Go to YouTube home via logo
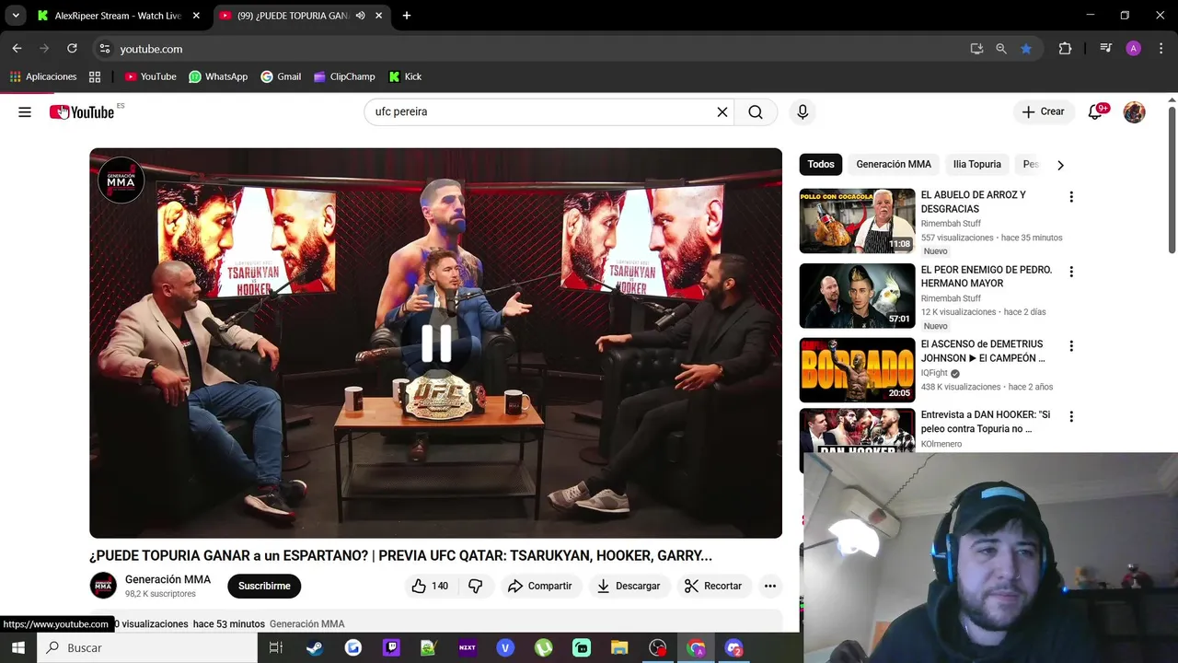The height and width of the screenshot is (663, 1178). pyautogui.click(x=82, y=112)
